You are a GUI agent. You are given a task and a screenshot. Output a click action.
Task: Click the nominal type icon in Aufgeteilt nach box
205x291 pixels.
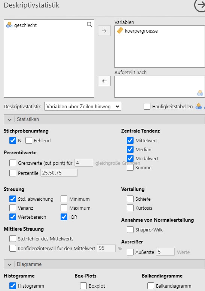coord(200,93)
